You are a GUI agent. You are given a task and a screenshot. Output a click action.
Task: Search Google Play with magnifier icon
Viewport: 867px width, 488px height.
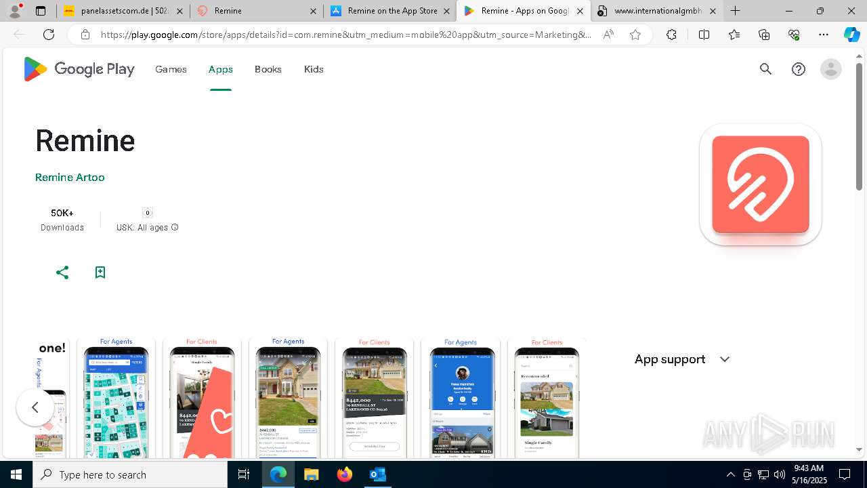coord(765,69)
